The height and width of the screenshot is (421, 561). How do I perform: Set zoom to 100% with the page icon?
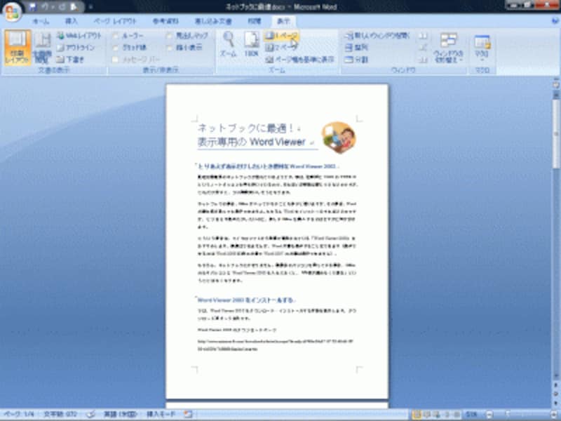tap(251, 44)
